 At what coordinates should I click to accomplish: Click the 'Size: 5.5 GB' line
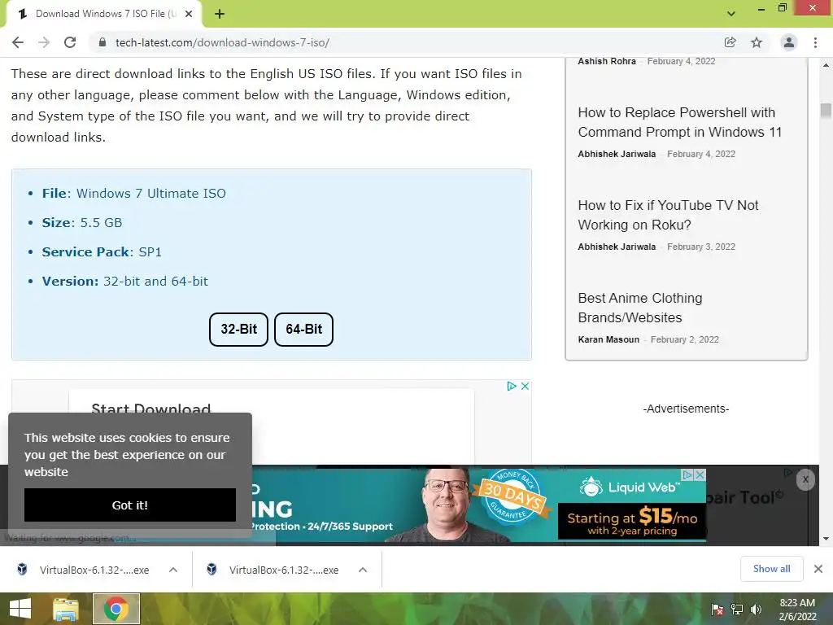coord(82,223)
